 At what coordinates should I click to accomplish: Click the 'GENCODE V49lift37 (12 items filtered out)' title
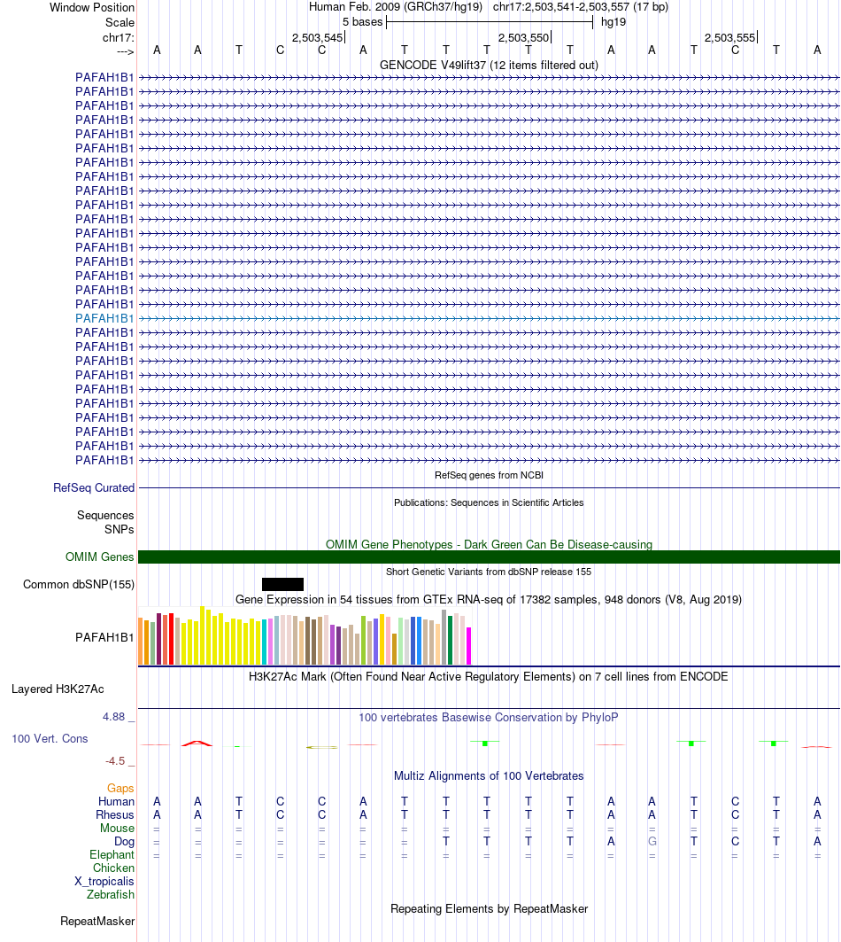[489, 65]
